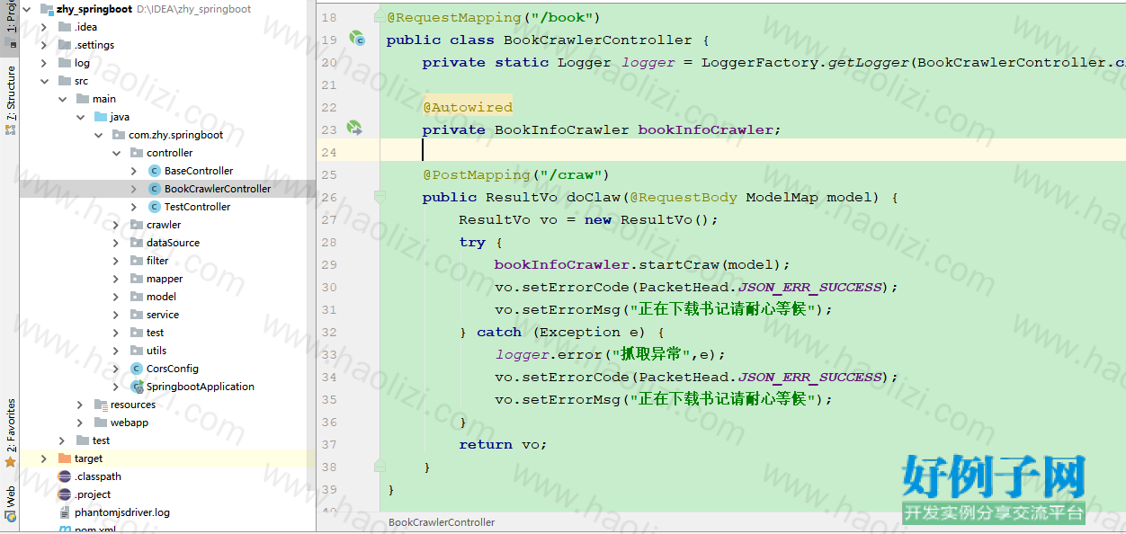This screenshot has width=1126, height=534.
Task: Open the Web tool window tab
Action: pyautogui.click(x=10, y=504)
